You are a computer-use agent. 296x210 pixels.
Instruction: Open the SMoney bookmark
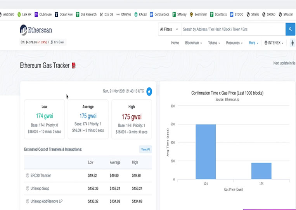click(x=180, y=14)
